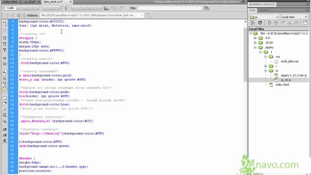Click the Back arrow in address bar
This screenshot has width=311, height=175.
point(7,15)
